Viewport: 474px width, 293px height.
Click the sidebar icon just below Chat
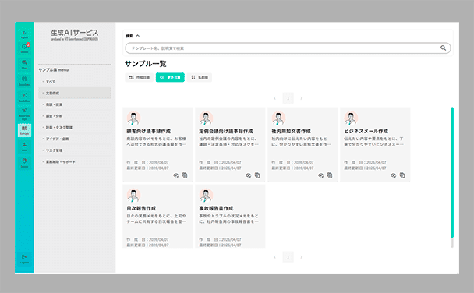pos(24,79)
